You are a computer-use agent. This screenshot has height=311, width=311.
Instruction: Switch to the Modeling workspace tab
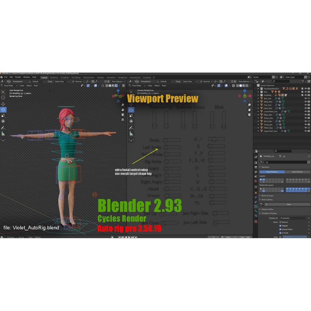(x=54, y=77)
